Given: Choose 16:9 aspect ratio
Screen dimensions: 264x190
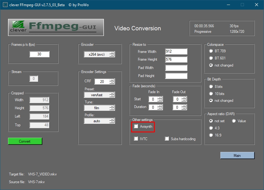Looking at the screenshot, I should [211, 135].
